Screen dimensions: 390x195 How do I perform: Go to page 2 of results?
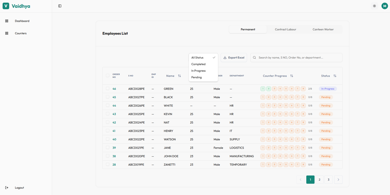pyautogui.click(x=320, y=180)
